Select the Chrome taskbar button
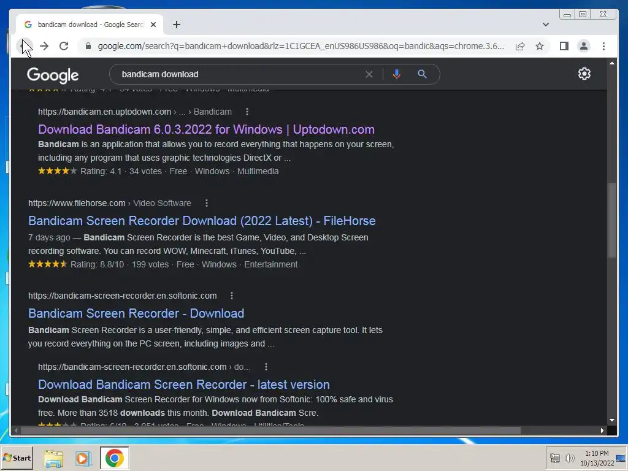Screen dimensions: 628x471 click(115, 458)
